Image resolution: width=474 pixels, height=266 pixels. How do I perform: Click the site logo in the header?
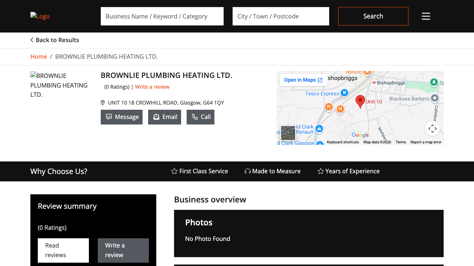pyautogui.click(x=40, y=16)
